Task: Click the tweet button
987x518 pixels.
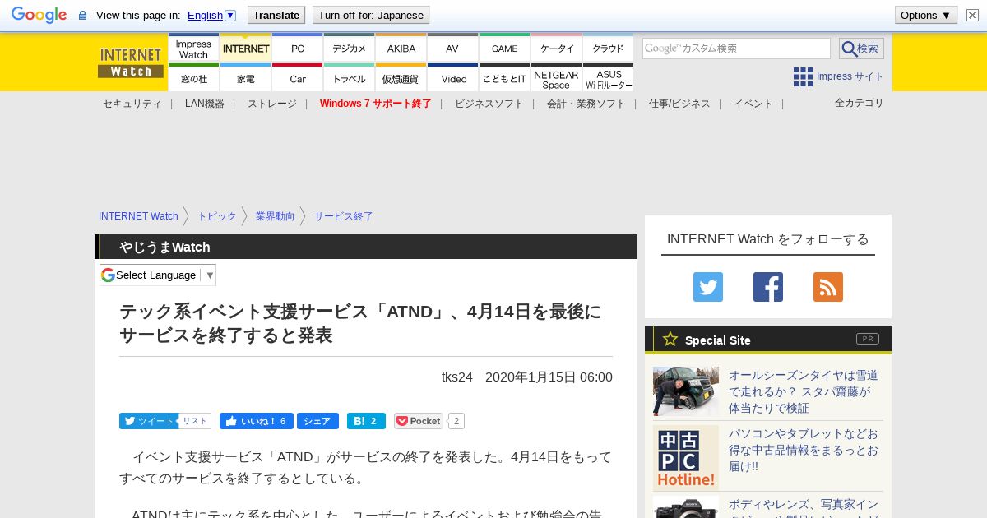Action: click(x=149, y=421)
